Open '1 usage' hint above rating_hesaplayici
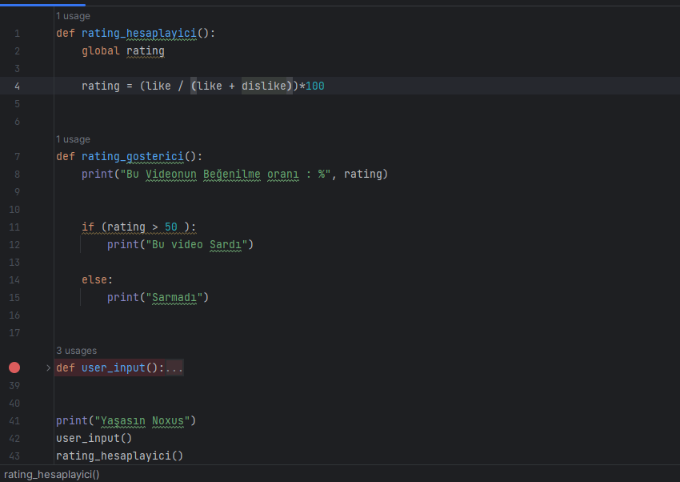680x482 pixels. pos(73,16)
